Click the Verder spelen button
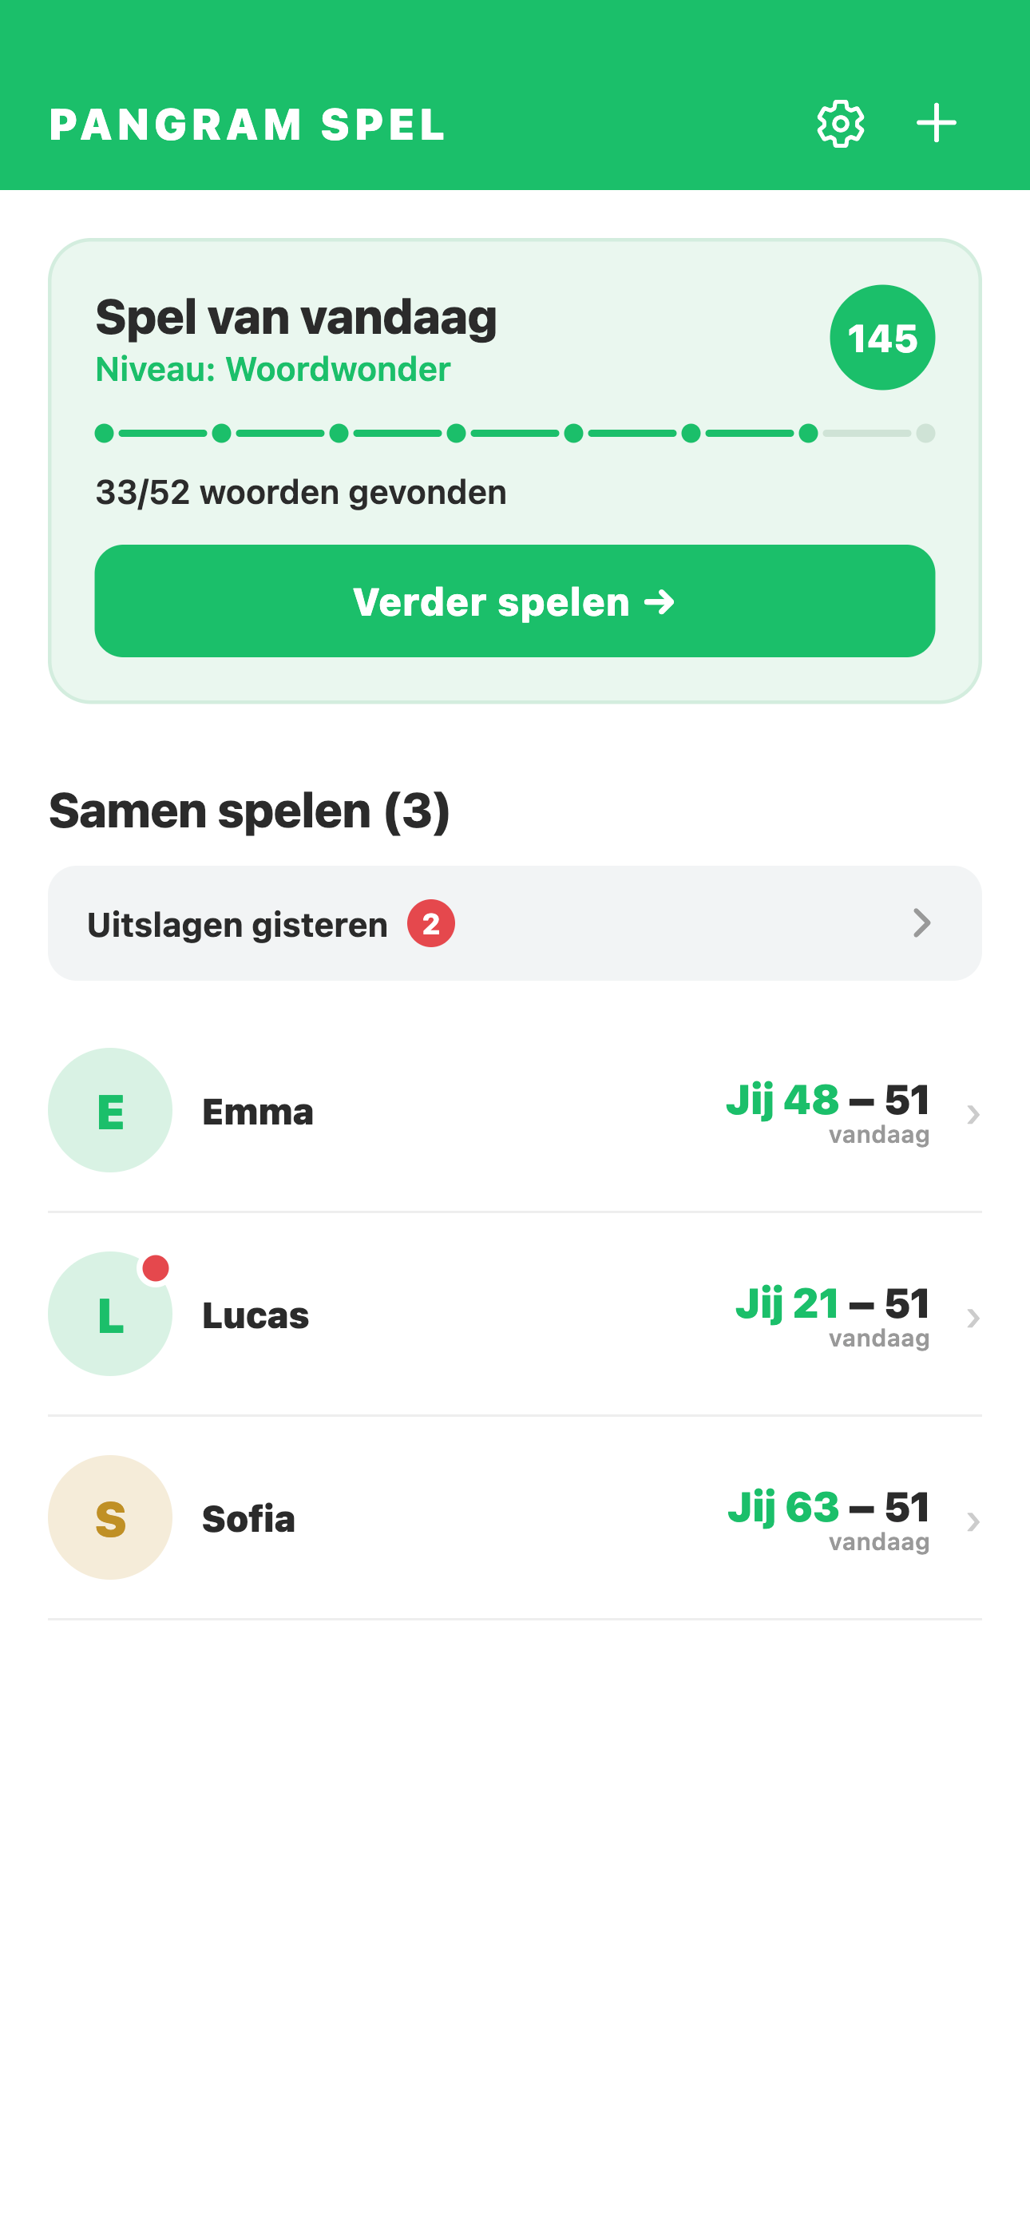Screen dimensions: 1030x2233 click(515, 601)
